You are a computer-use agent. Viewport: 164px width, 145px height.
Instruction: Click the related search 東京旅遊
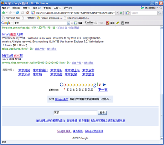click(56, 74)
